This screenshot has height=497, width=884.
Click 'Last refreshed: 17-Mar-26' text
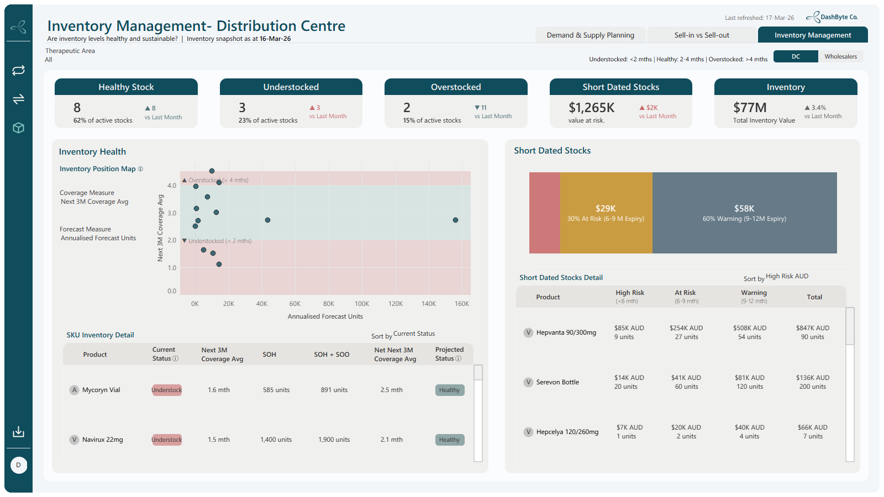(759, 18)
